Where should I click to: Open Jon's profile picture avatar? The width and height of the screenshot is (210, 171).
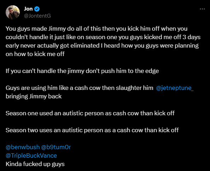(x=13, y=12)
